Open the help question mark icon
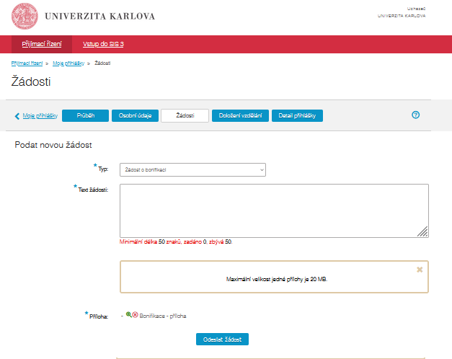Image resolution: width=452 pixels, height=359 pixels. coord(415,115)
